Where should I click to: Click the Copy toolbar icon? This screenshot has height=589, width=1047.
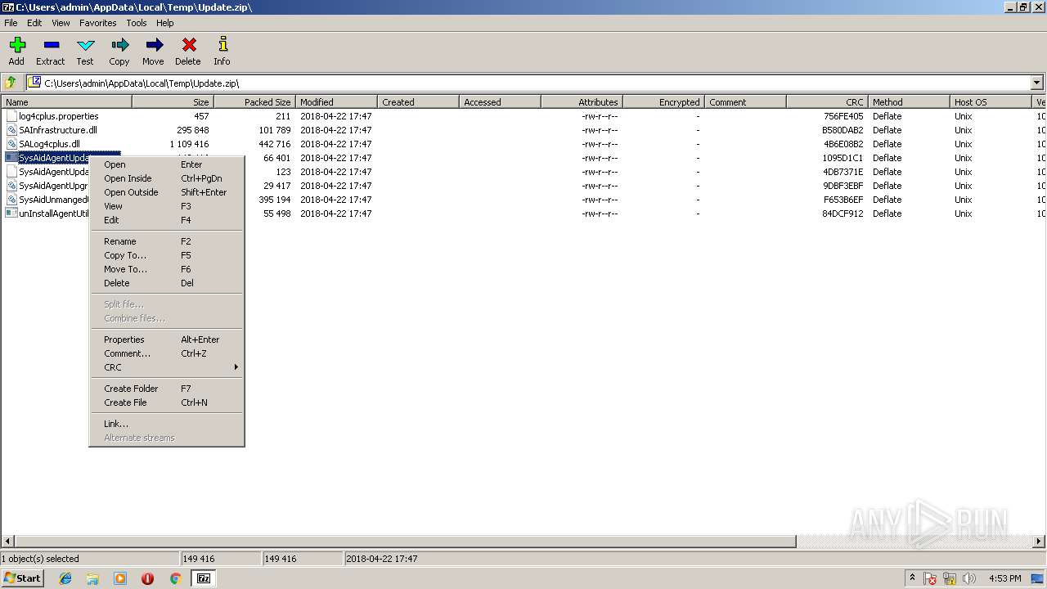119,51
